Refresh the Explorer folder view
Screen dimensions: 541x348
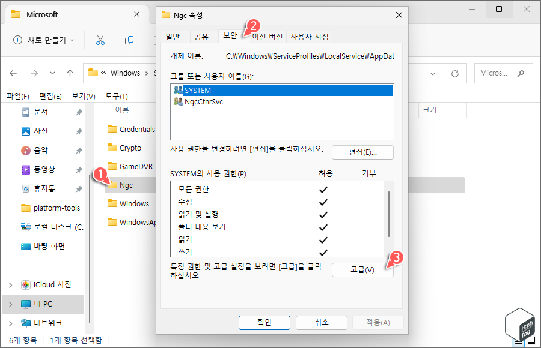tap(455, 73)
